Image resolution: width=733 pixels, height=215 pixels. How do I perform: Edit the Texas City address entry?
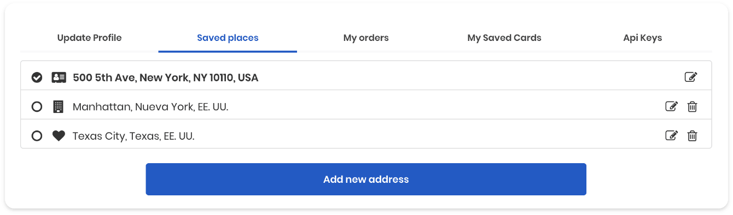coord(671,136)
